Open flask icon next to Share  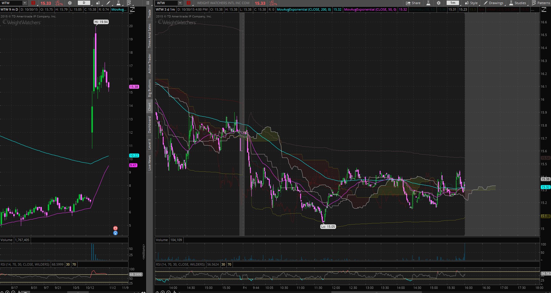coord(428,3)
